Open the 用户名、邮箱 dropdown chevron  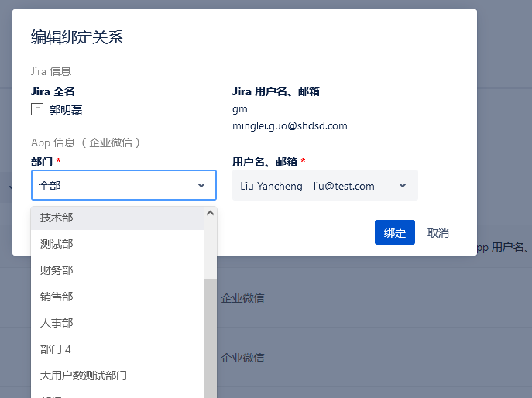pos(403,186)
